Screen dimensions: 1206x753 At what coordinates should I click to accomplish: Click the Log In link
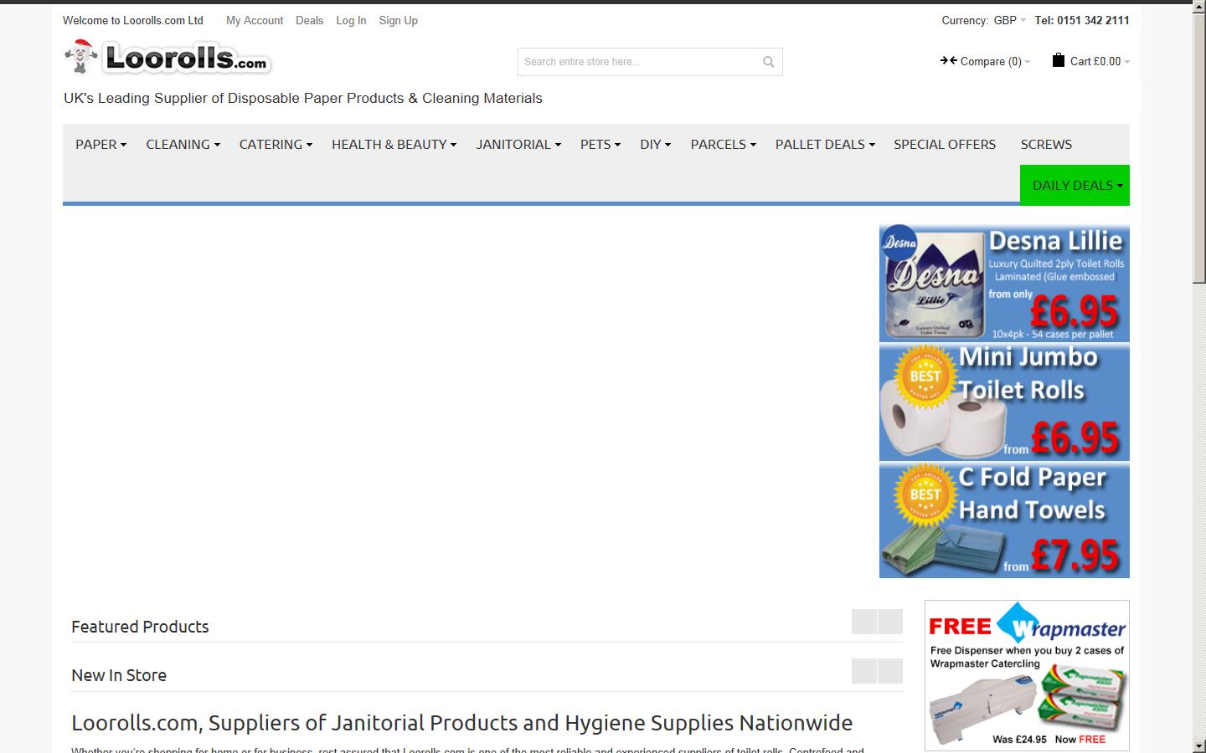pyautogui.click(x=351, y=20)
